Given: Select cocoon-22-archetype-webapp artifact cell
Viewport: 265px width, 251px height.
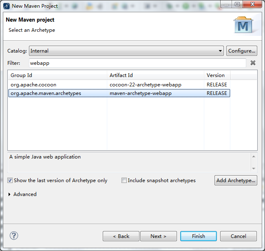Looking at the screenshot, I should tap(146, 85).
